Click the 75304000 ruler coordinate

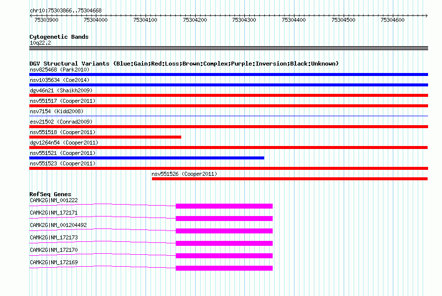click(95, 20)
